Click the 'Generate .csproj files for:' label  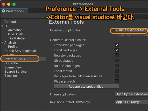68,40
